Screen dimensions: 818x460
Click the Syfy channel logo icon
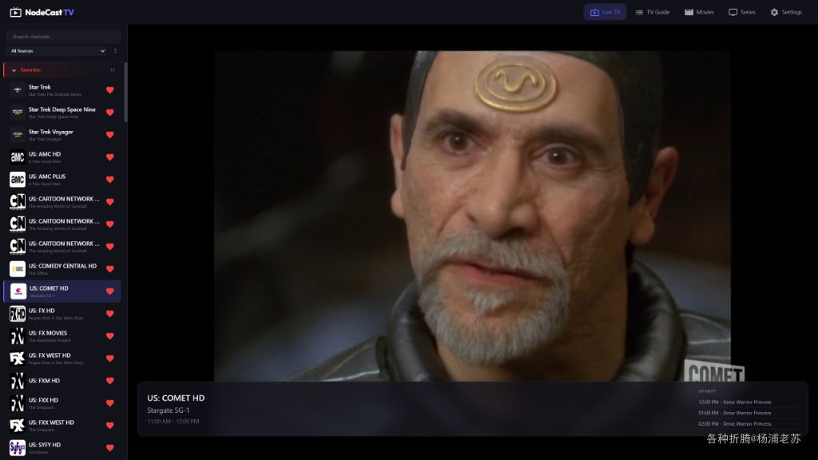[18, 447]
